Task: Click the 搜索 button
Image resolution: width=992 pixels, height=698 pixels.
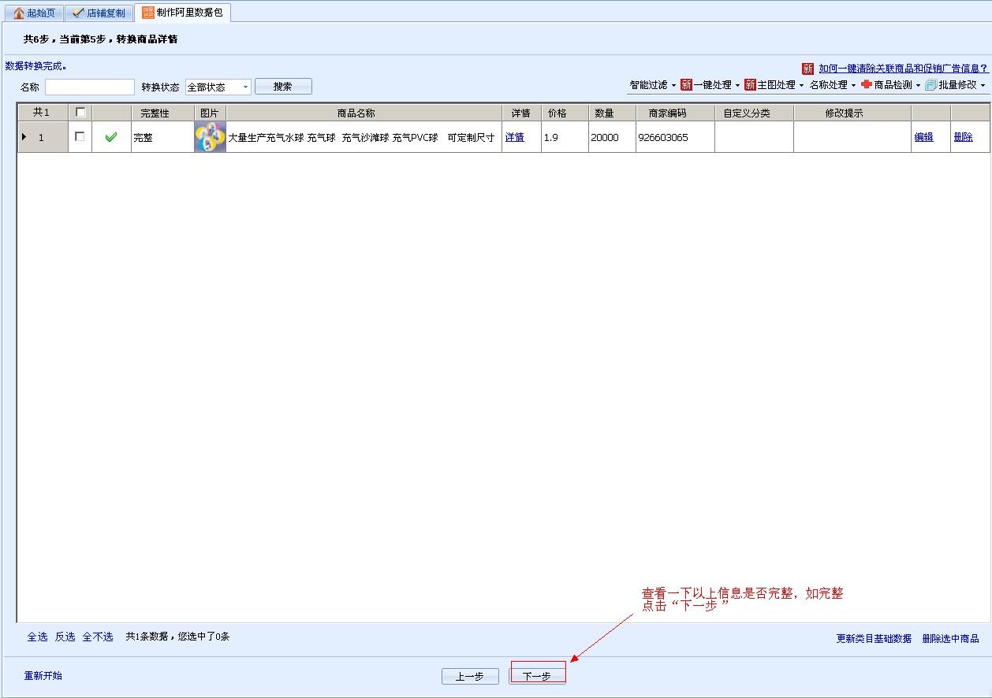Action: click(283, 87)
